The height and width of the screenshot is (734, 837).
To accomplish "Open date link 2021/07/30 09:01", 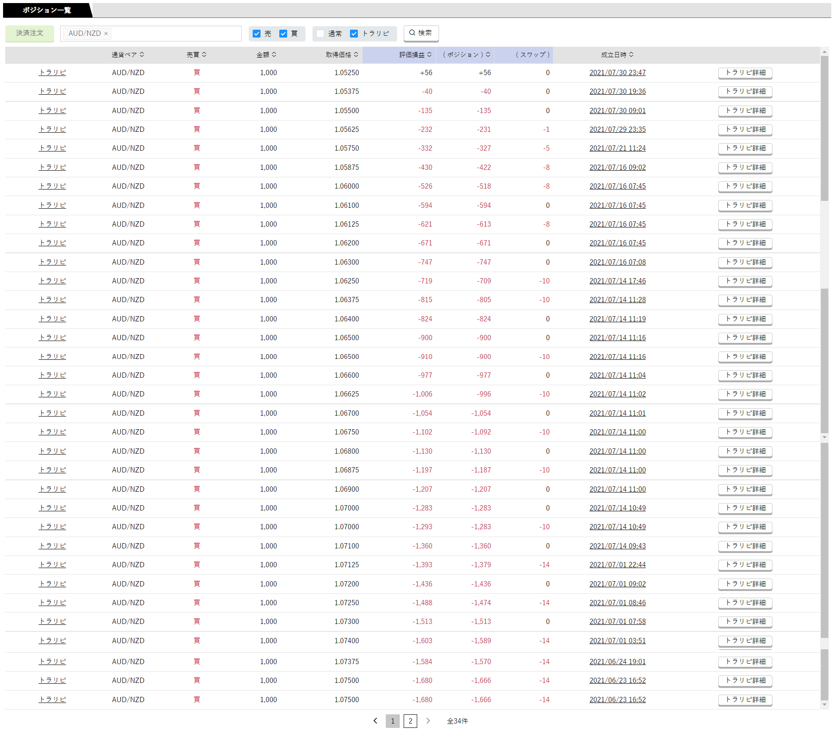I will pos(617,110).
